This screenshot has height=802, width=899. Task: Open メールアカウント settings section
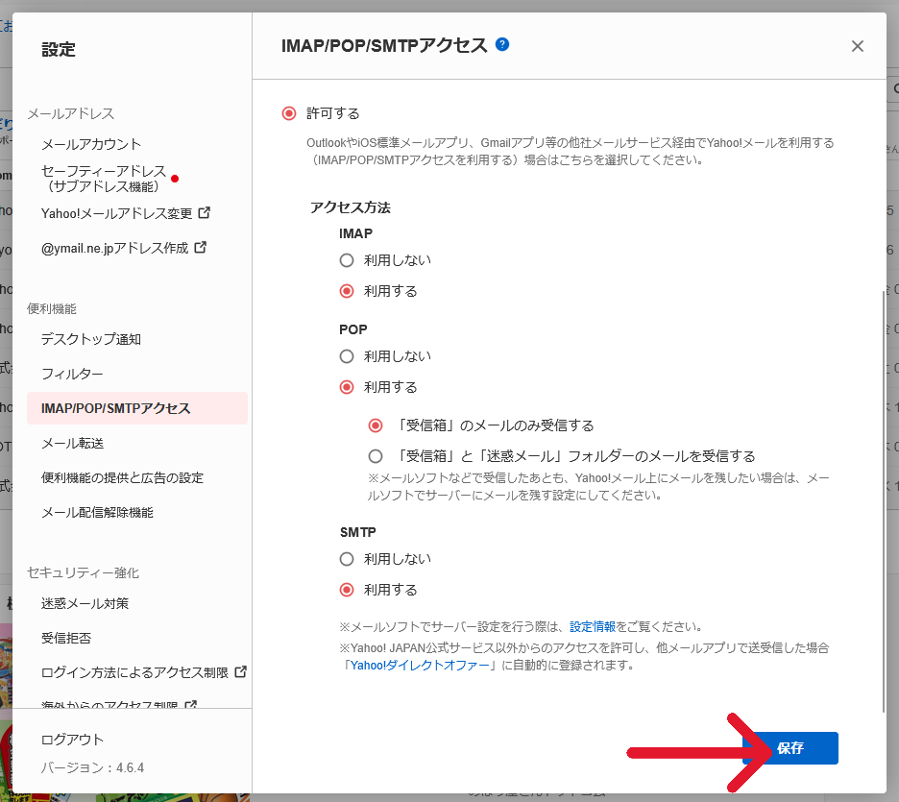point(91,144)
